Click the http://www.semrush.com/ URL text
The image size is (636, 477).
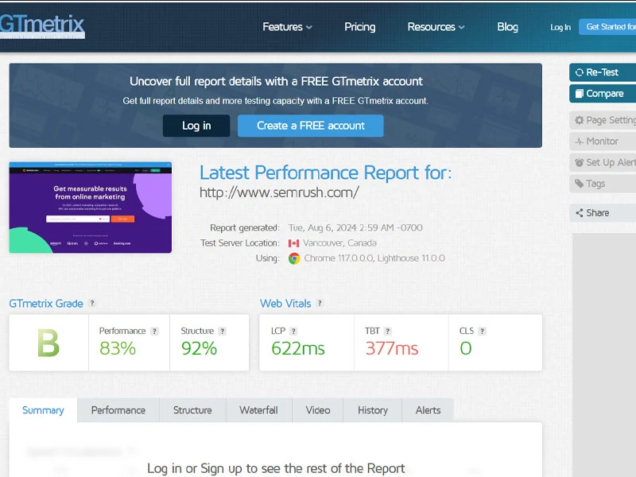(x=279, y=192)
